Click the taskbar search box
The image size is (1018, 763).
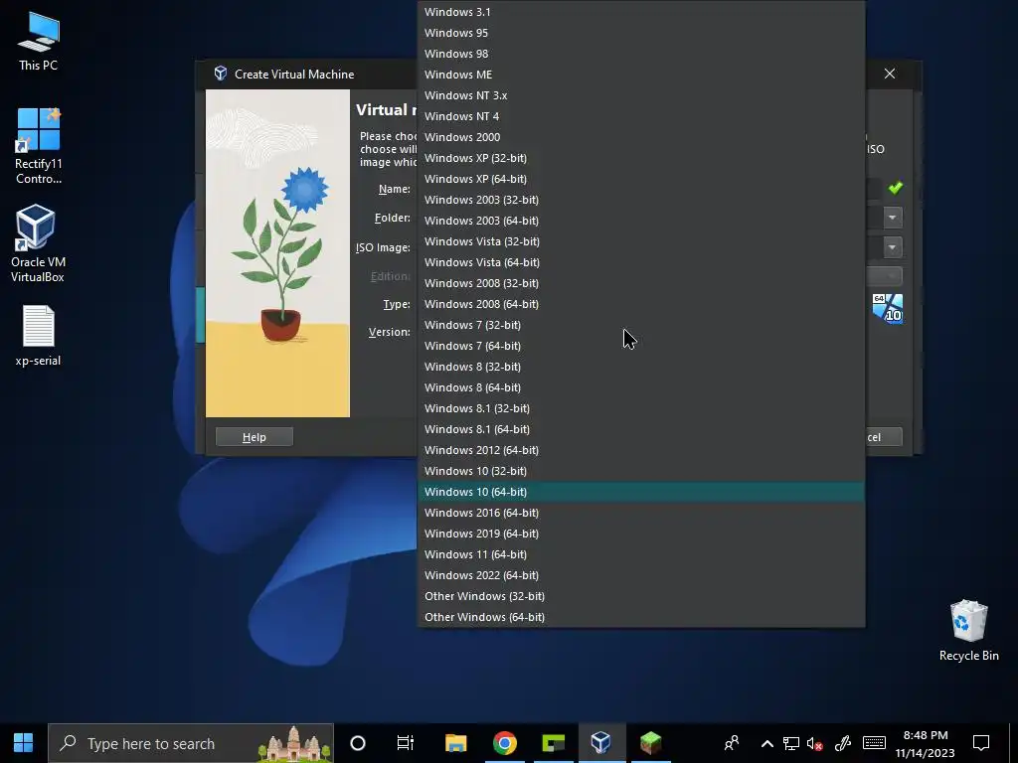click(x=191, y=743)
